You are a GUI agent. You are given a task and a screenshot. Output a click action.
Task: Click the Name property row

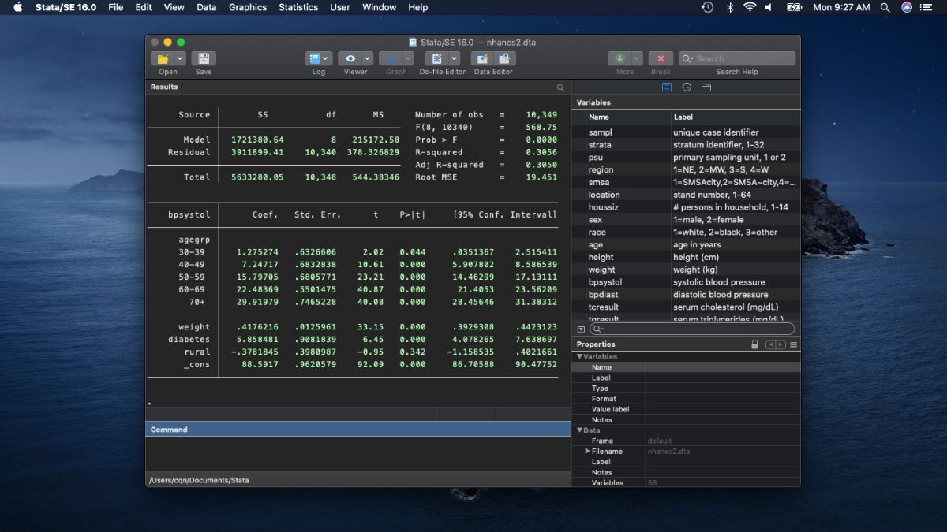point(686,367)
